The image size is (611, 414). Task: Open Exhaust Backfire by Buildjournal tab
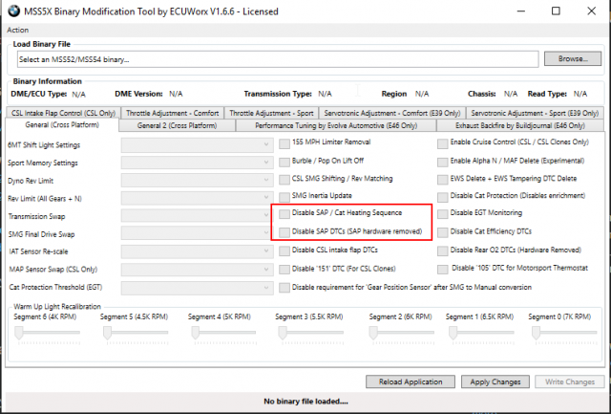[520, 125]
